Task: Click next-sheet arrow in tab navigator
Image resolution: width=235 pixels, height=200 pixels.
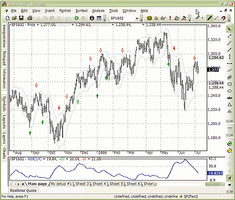Action: pyautogui.click(x=18, y=184)
